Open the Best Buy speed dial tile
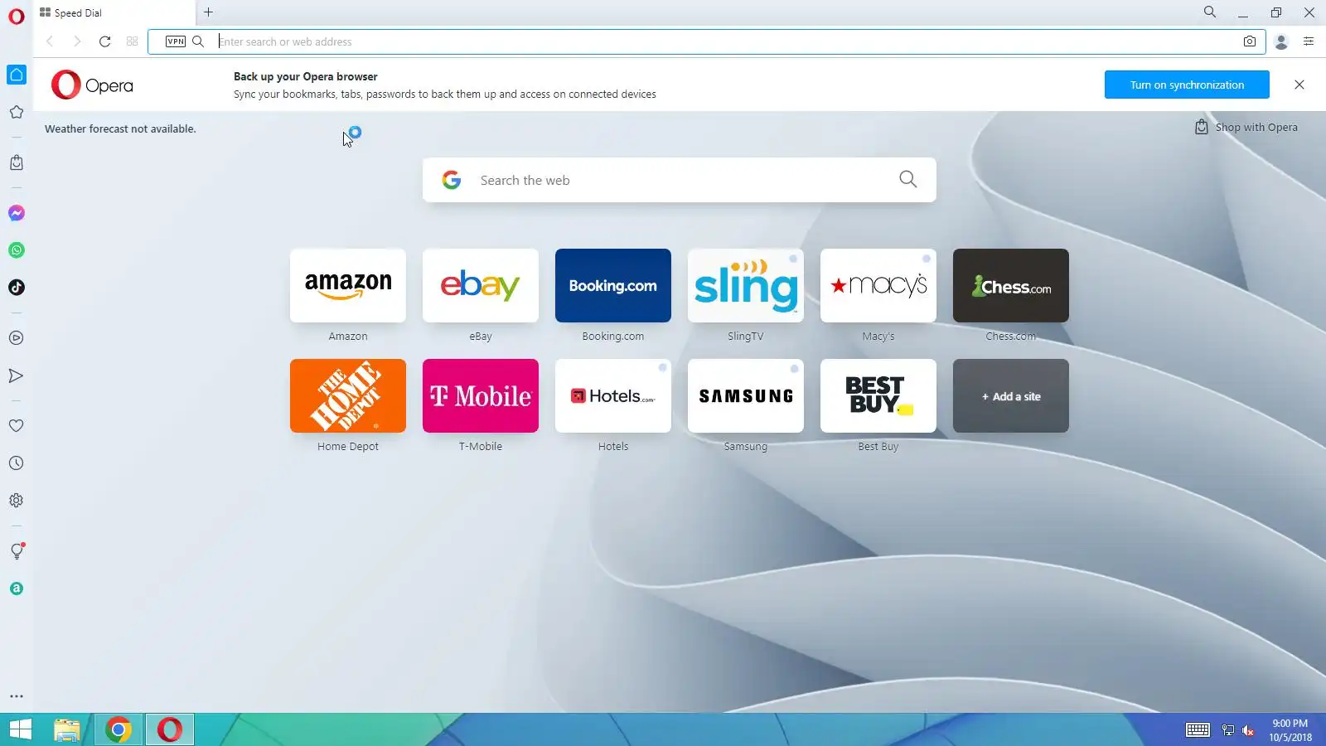 point(878,395)
